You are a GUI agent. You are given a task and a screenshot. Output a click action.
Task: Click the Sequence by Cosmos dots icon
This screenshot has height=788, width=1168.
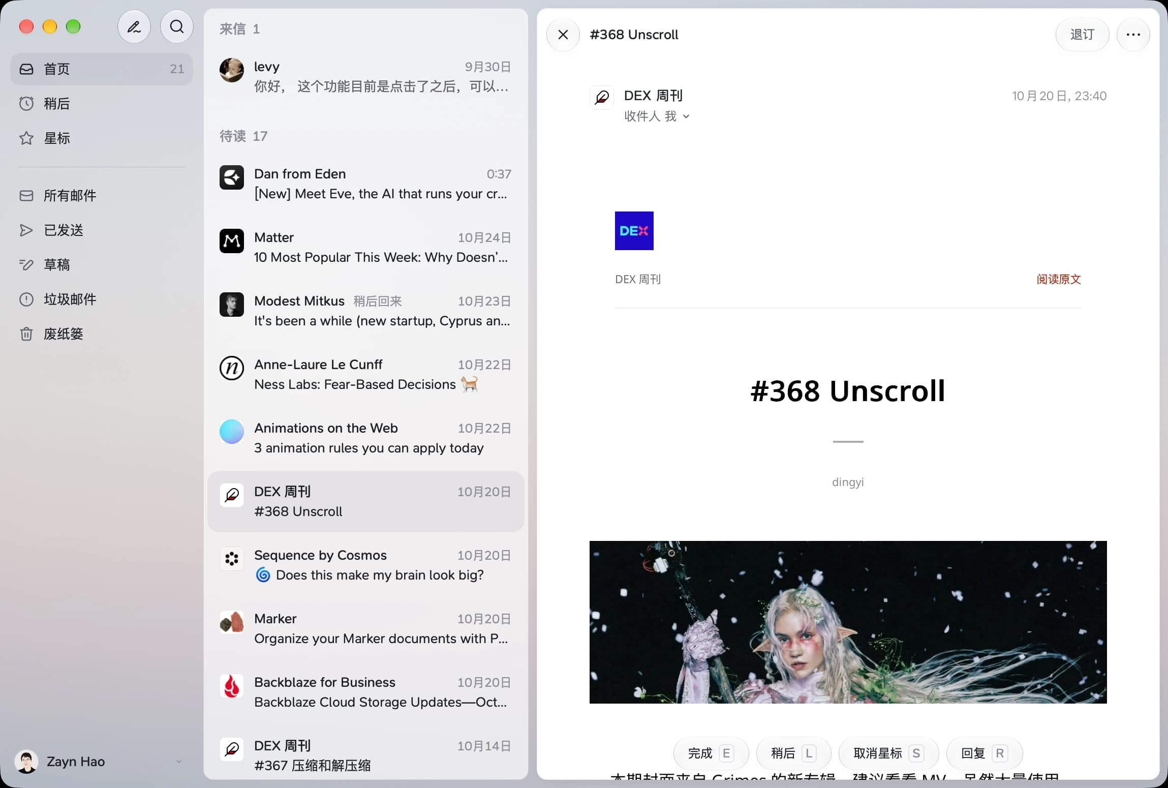[x=232, y=559]
